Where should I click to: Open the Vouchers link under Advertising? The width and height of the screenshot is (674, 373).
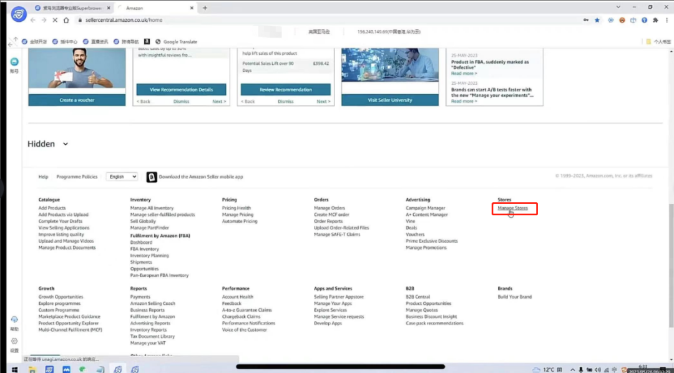click(415, 235)
